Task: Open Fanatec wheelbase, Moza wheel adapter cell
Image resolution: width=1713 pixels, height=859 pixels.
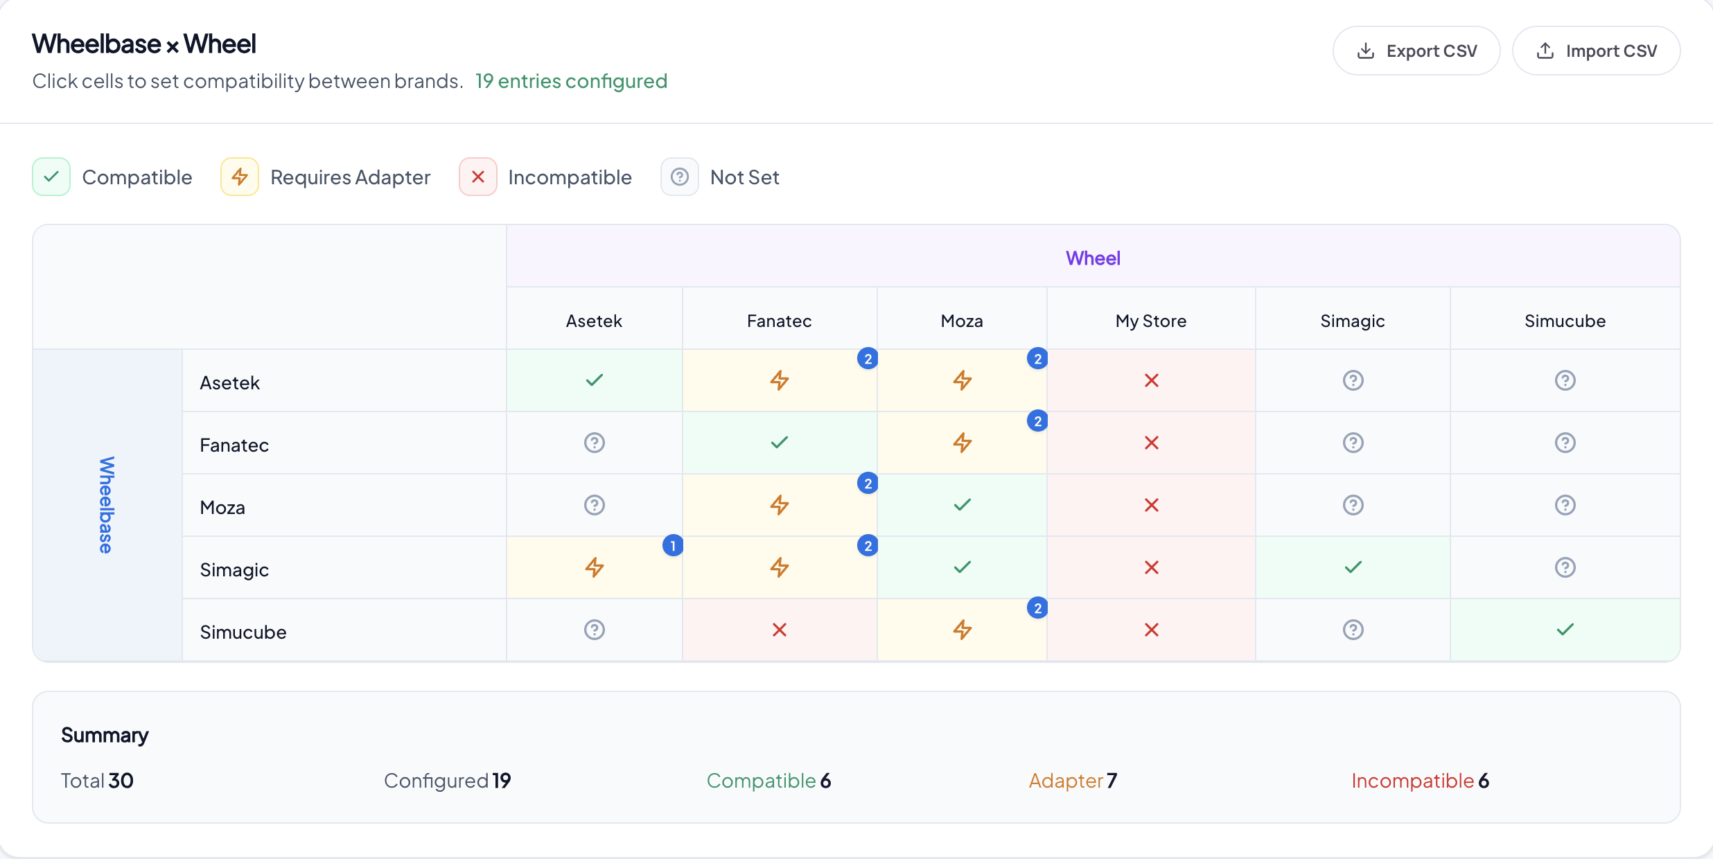Action: (963, 443)
